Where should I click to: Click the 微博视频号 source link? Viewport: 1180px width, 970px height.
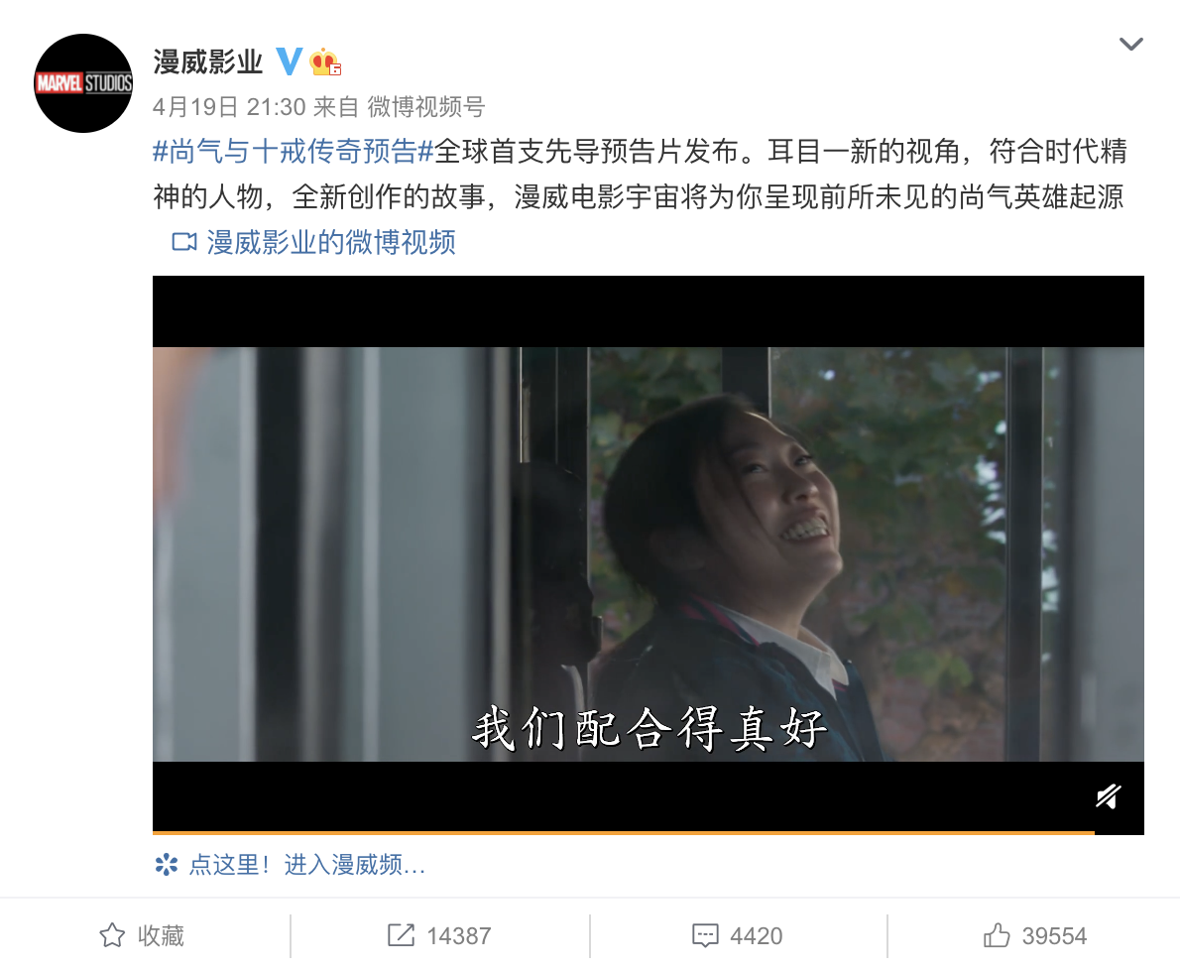click(x=426, y=107)
